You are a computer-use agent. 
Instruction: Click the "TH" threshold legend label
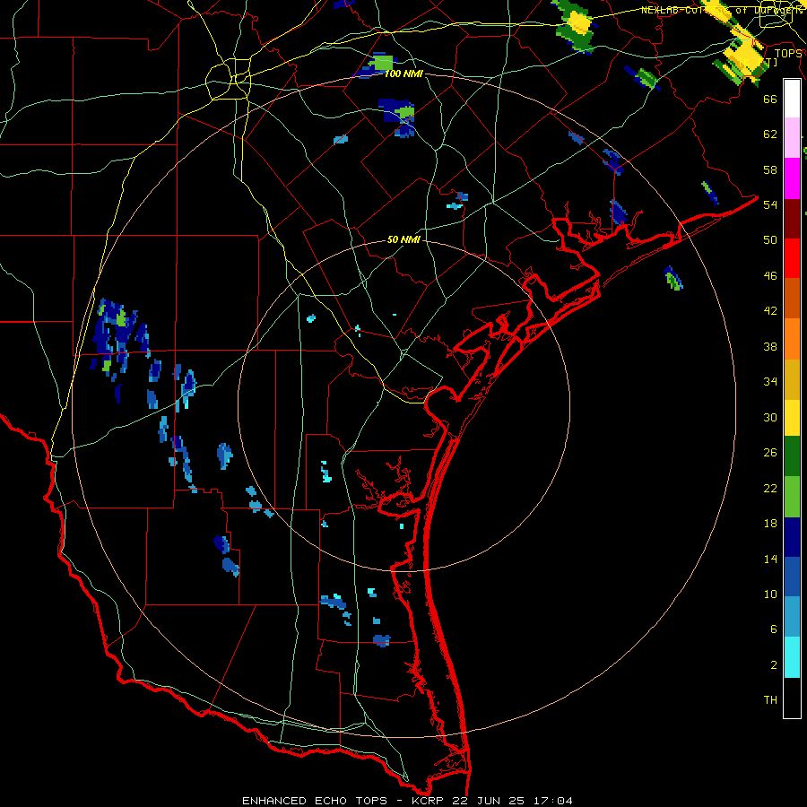coord(770,700)
